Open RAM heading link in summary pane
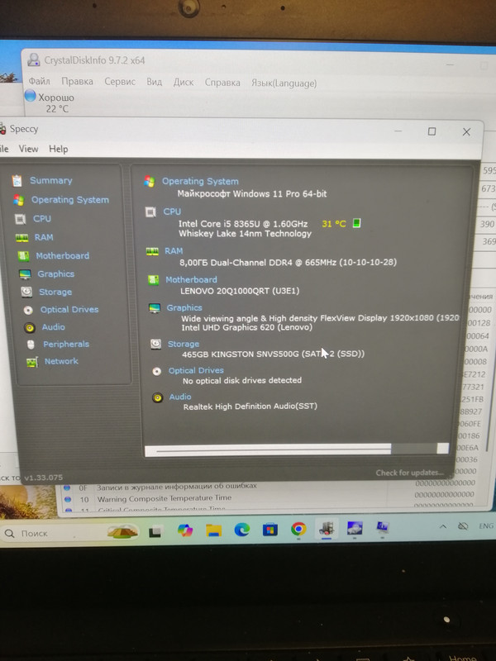 tap(174, 251)
